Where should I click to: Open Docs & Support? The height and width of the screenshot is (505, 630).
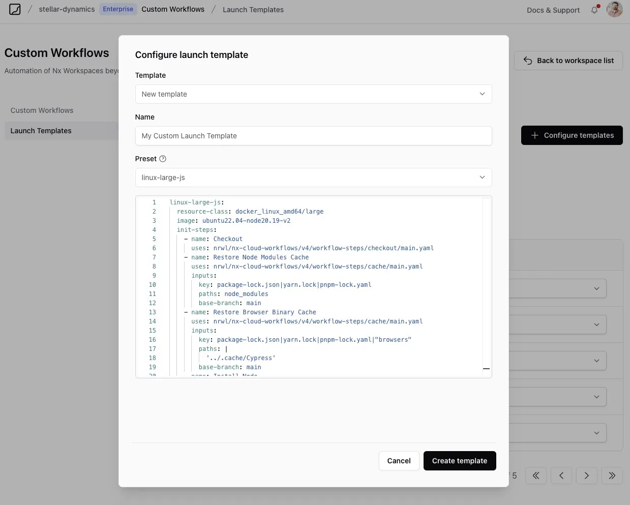(553, 9)
